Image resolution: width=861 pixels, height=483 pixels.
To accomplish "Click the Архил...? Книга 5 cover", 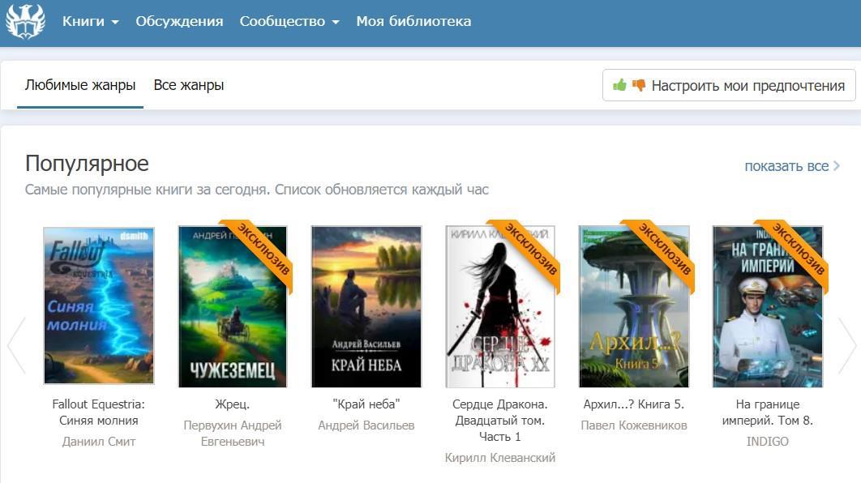I will [634, 306].
